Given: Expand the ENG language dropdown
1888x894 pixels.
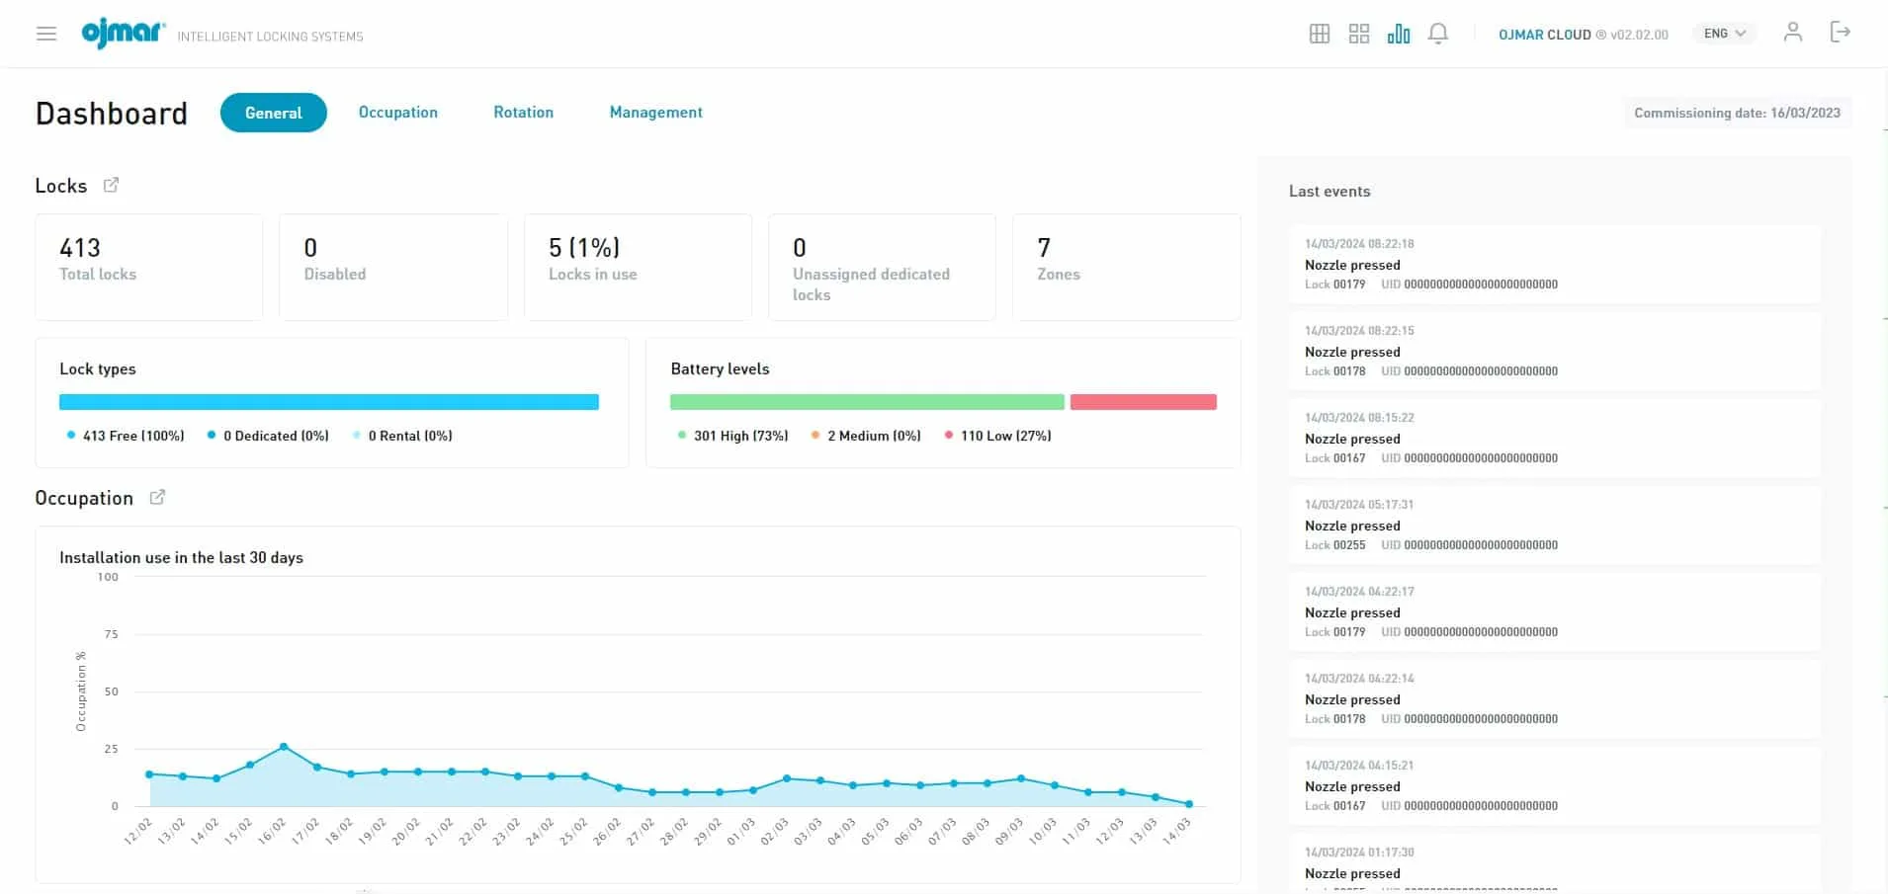Looking at the screenshot, I should (x=1725, y=34).
